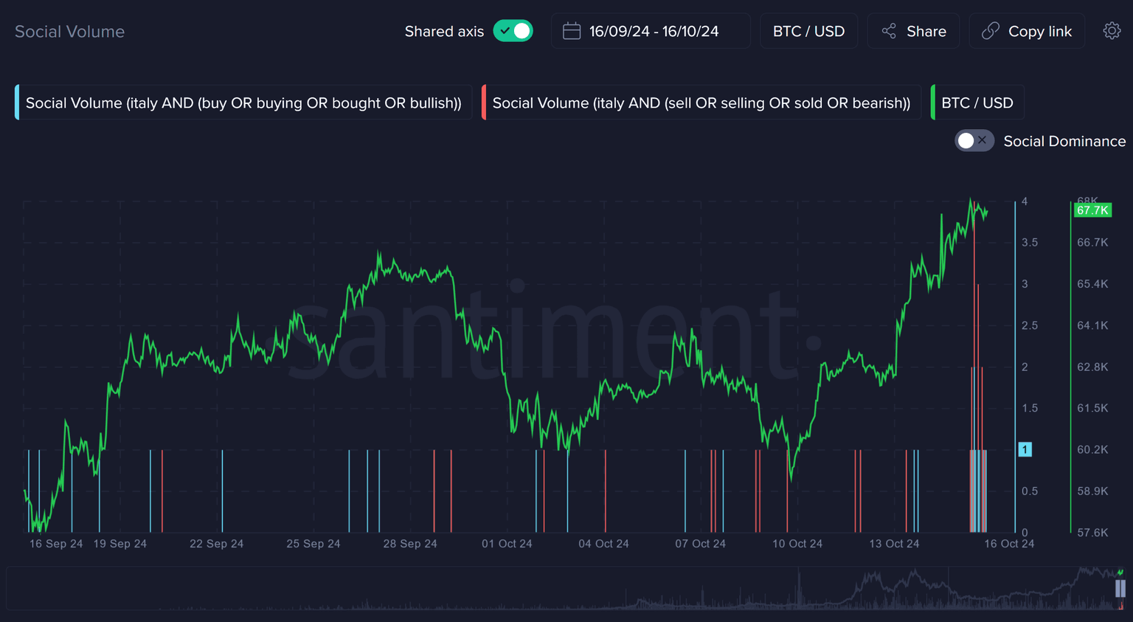This screenshot has height=622, width=1133.
Task: Click the navigator handle in the bottom minimap
Action: point(1120,588)
